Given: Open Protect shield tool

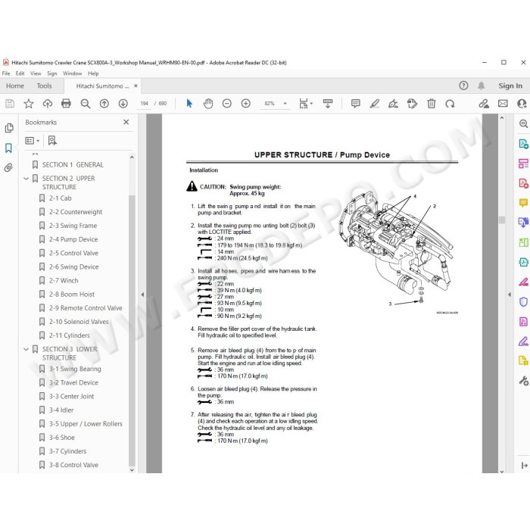Looking at the screenshot, I should [523, 301].
